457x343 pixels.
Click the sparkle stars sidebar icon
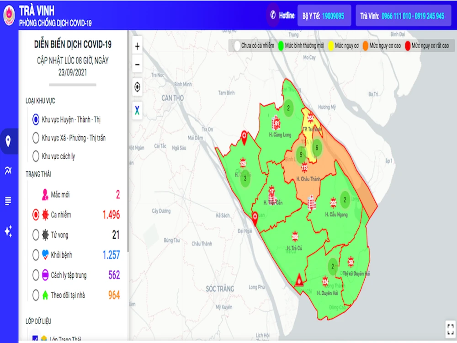(8, 231)
